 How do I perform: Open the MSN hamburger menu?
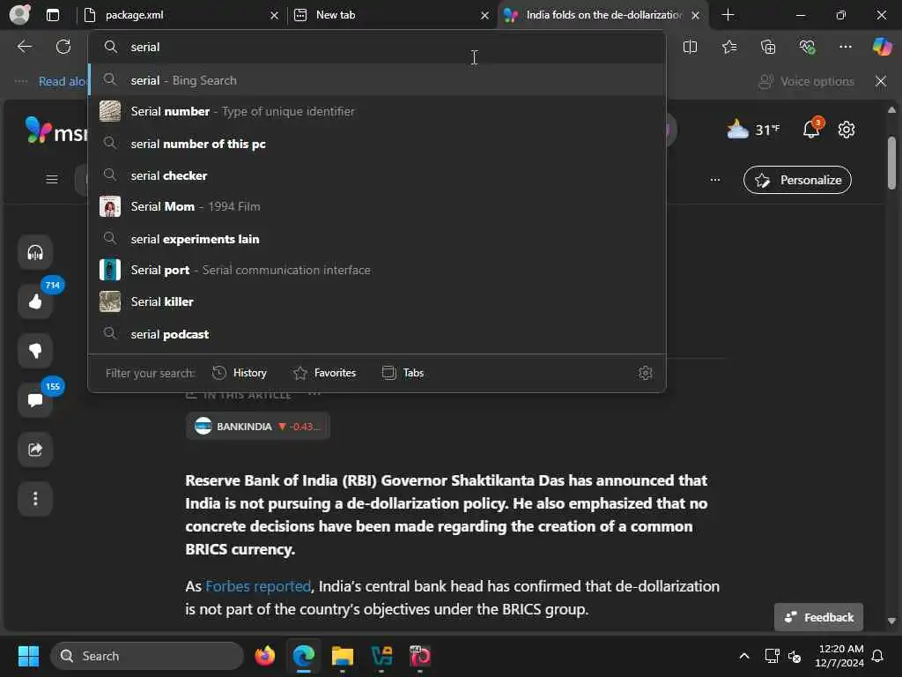tap(52, 180)
